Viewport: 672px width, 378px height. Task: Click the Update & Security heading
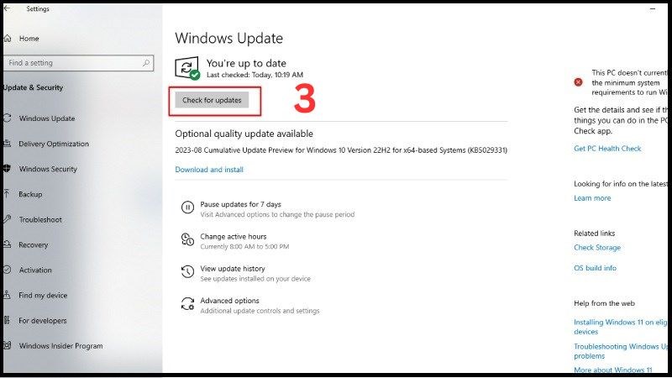coord(34,87)
